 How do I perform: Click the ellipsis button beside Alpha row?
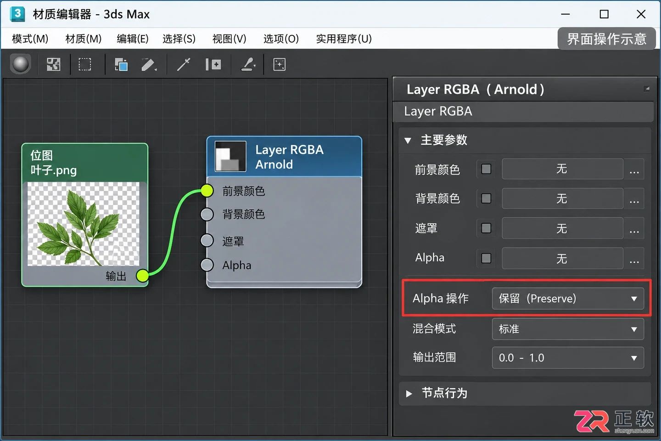tap(634, 259)
